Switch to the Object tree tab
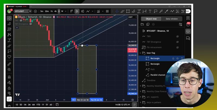Image resolution: width=217 pixels, height=110 pixels. (151, 19)
